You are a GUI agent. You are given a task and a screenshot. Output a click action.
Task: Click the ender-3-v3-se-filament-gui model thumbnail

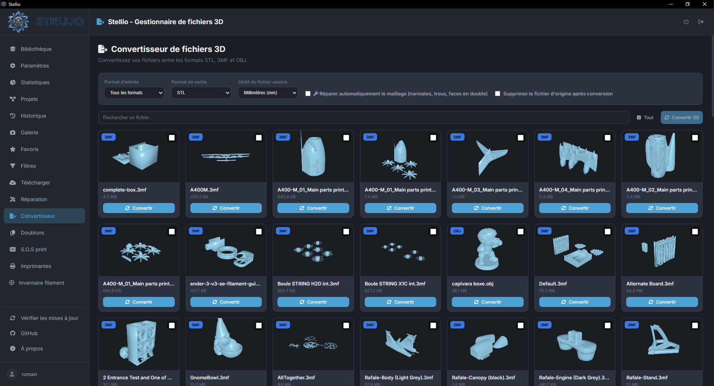226,250
